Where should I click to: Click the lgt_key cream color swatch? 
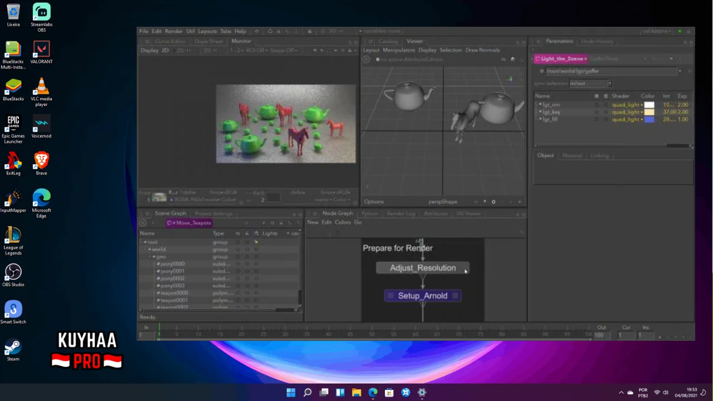click(649, 112)
